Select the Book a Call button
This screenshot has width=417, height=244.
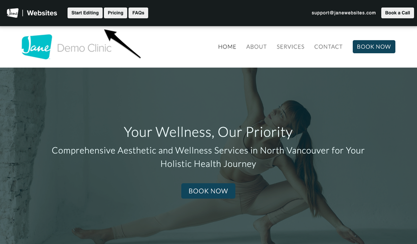coord(397,13)
